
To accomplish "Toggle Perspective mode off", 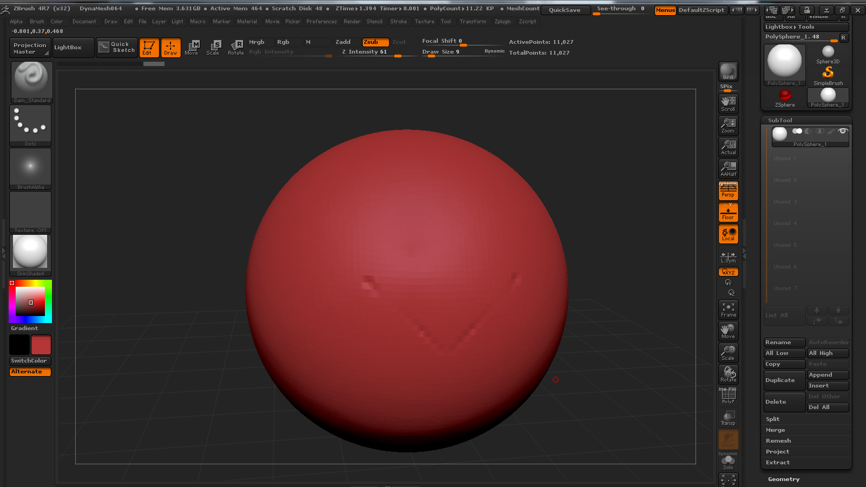I will click(x=728, y=190).
